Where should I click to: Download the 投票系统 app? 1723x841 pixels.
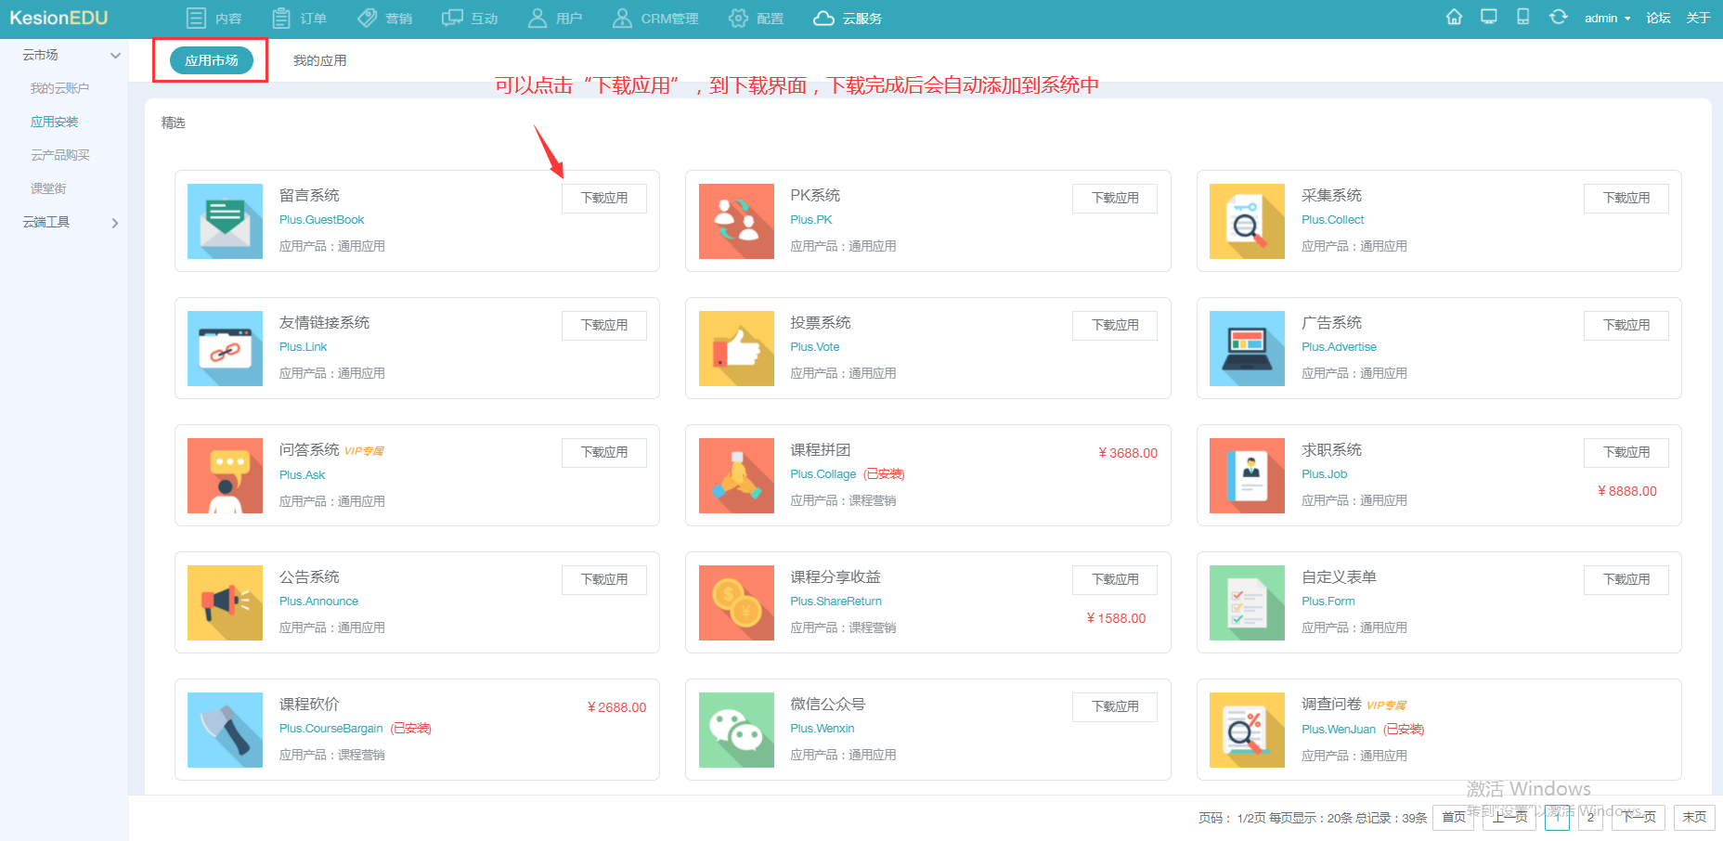[1115, 325]
